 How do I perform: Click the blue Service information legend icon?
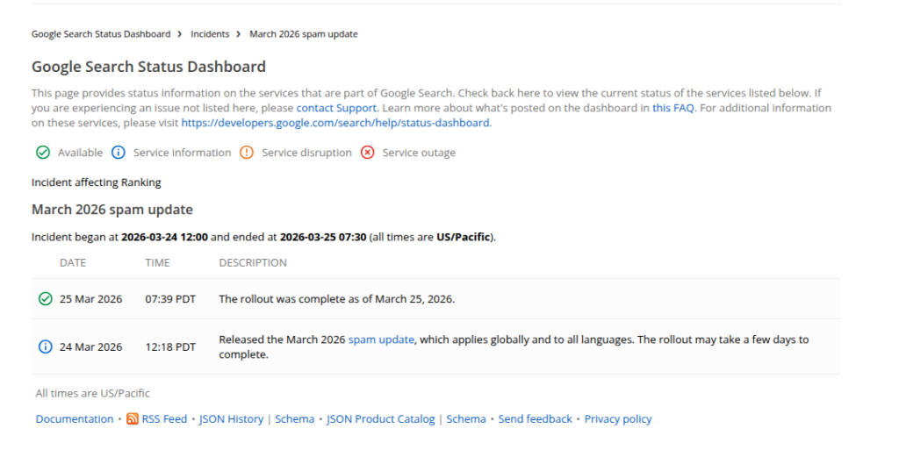pyautogui.click(x=119, y=153)
